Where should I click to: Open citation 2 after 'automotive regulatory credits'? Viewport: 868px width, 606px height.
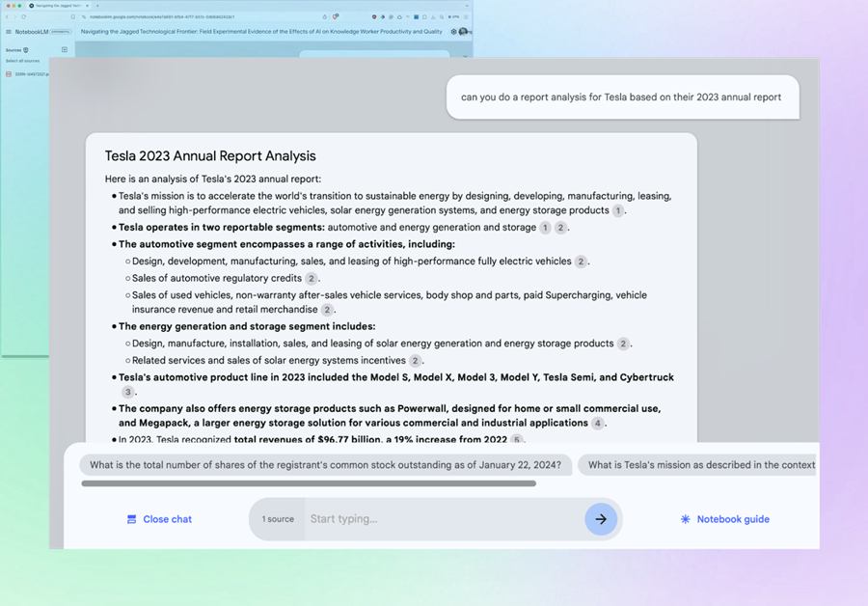pos(312,279)
